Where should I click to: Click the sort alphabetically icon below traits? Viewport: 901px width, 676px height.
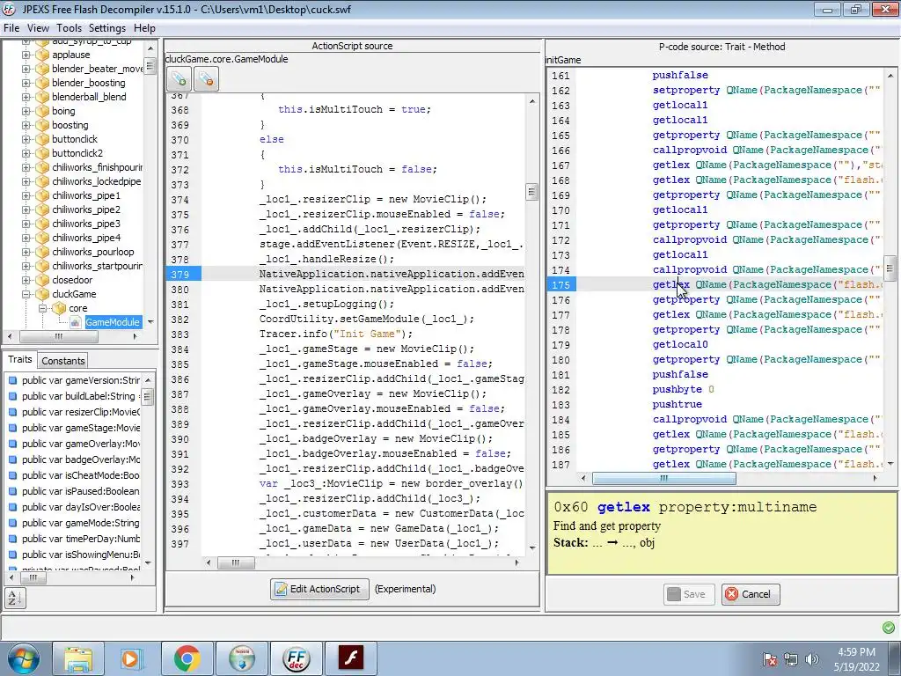(15, 599)
